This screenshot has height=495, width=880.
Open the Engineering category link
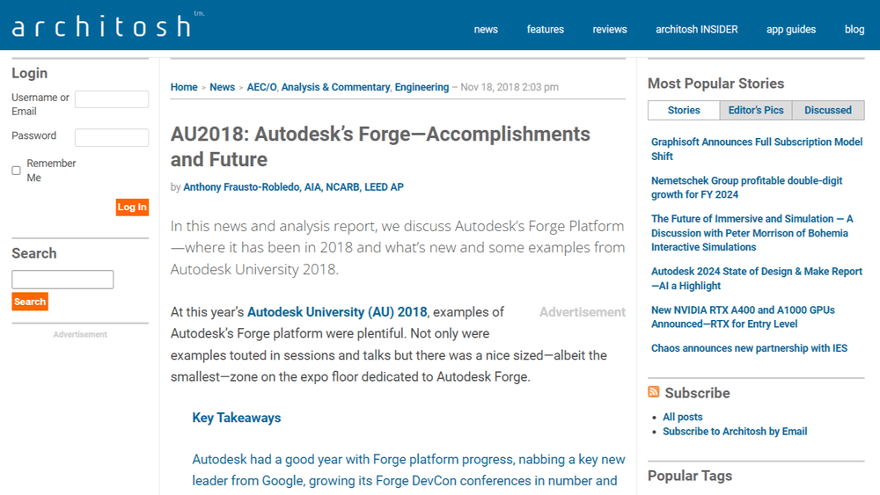[422, 87]
